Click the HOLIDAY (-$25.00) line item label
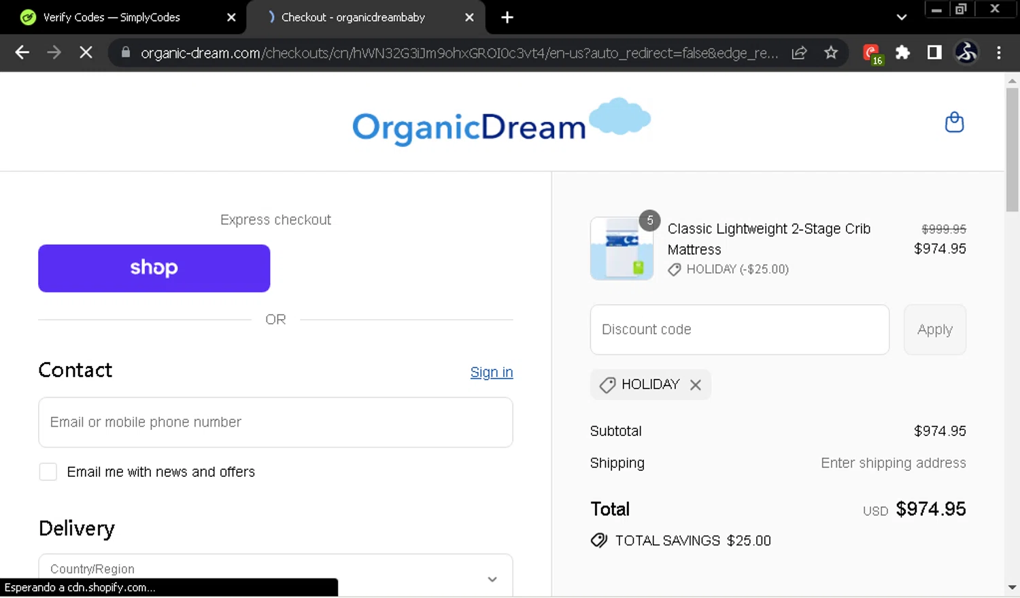Screen dimensions: 1020x598 (x=737, y=269)
